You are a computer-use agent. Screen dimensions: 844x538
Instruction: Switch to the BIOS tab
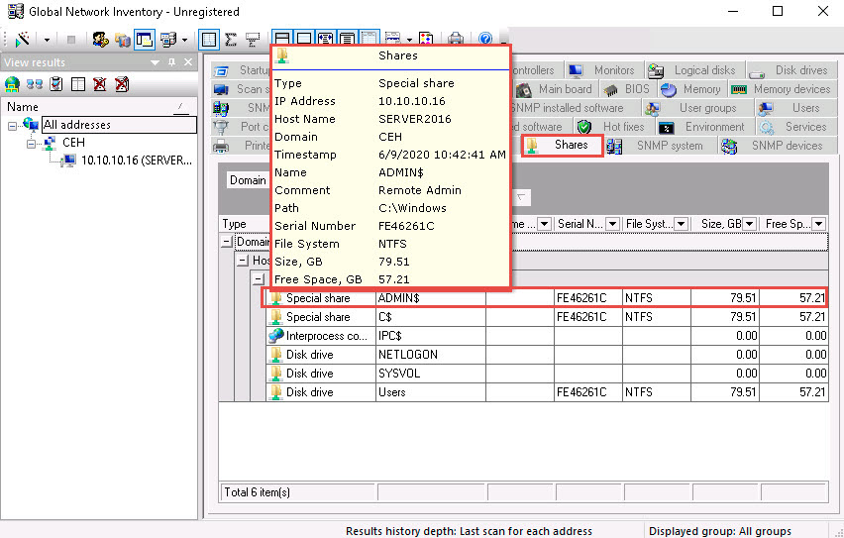click(x=628, y=89)
